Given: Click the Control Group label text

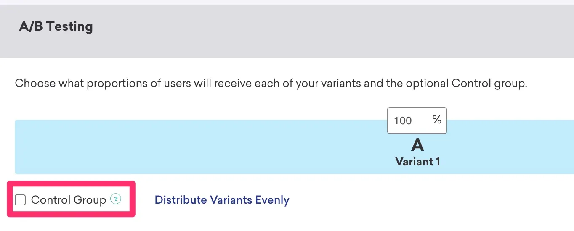Looking at the screenshot, I should (x=69, y=200).
